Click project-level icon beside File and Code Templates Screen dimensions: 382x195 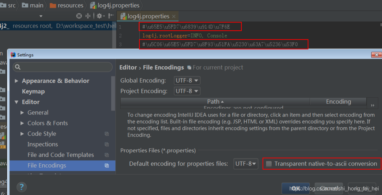[x=107, y=155]
